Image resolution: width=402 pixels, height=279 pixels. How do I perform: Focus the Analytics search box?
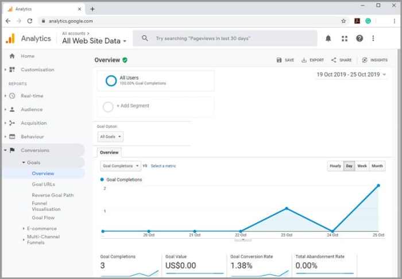tap(225, 38)
